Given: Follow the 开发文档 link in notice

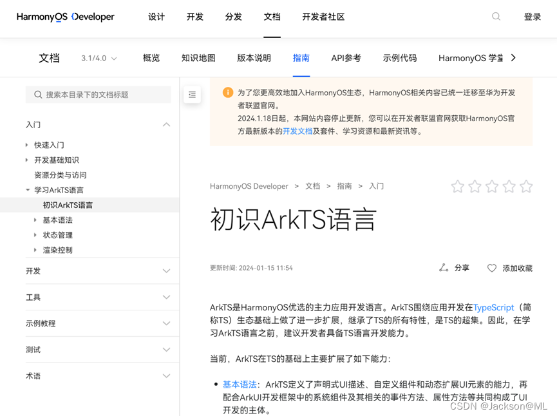Looking at the screenshot, I should pos(297,131).
